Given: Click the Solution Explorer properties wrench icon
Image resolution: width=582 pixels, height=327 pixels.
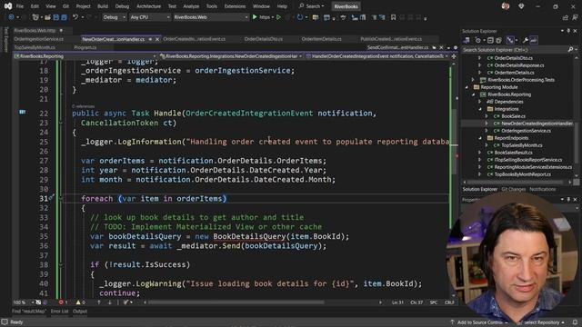Looking at the screenshot, I should [x=526, y=40].
